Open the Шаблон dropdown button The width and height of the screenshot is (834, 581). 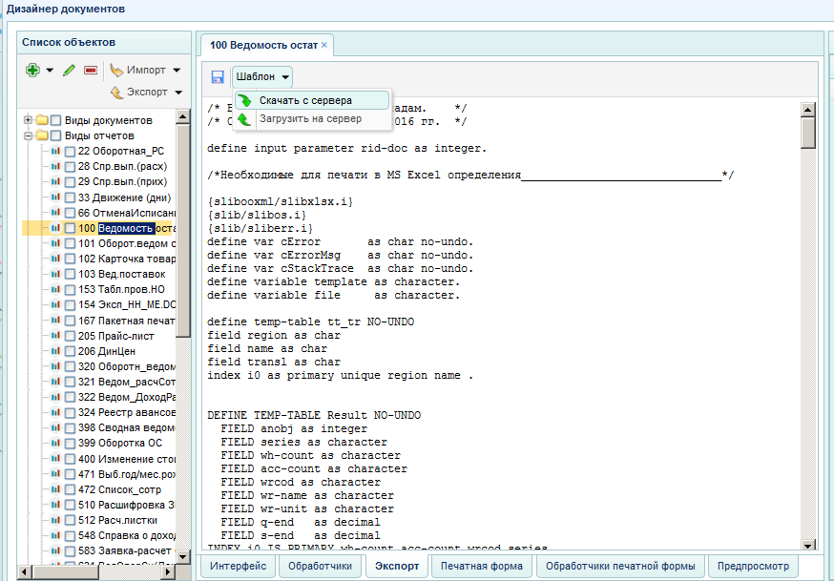(x=262, y=77)
